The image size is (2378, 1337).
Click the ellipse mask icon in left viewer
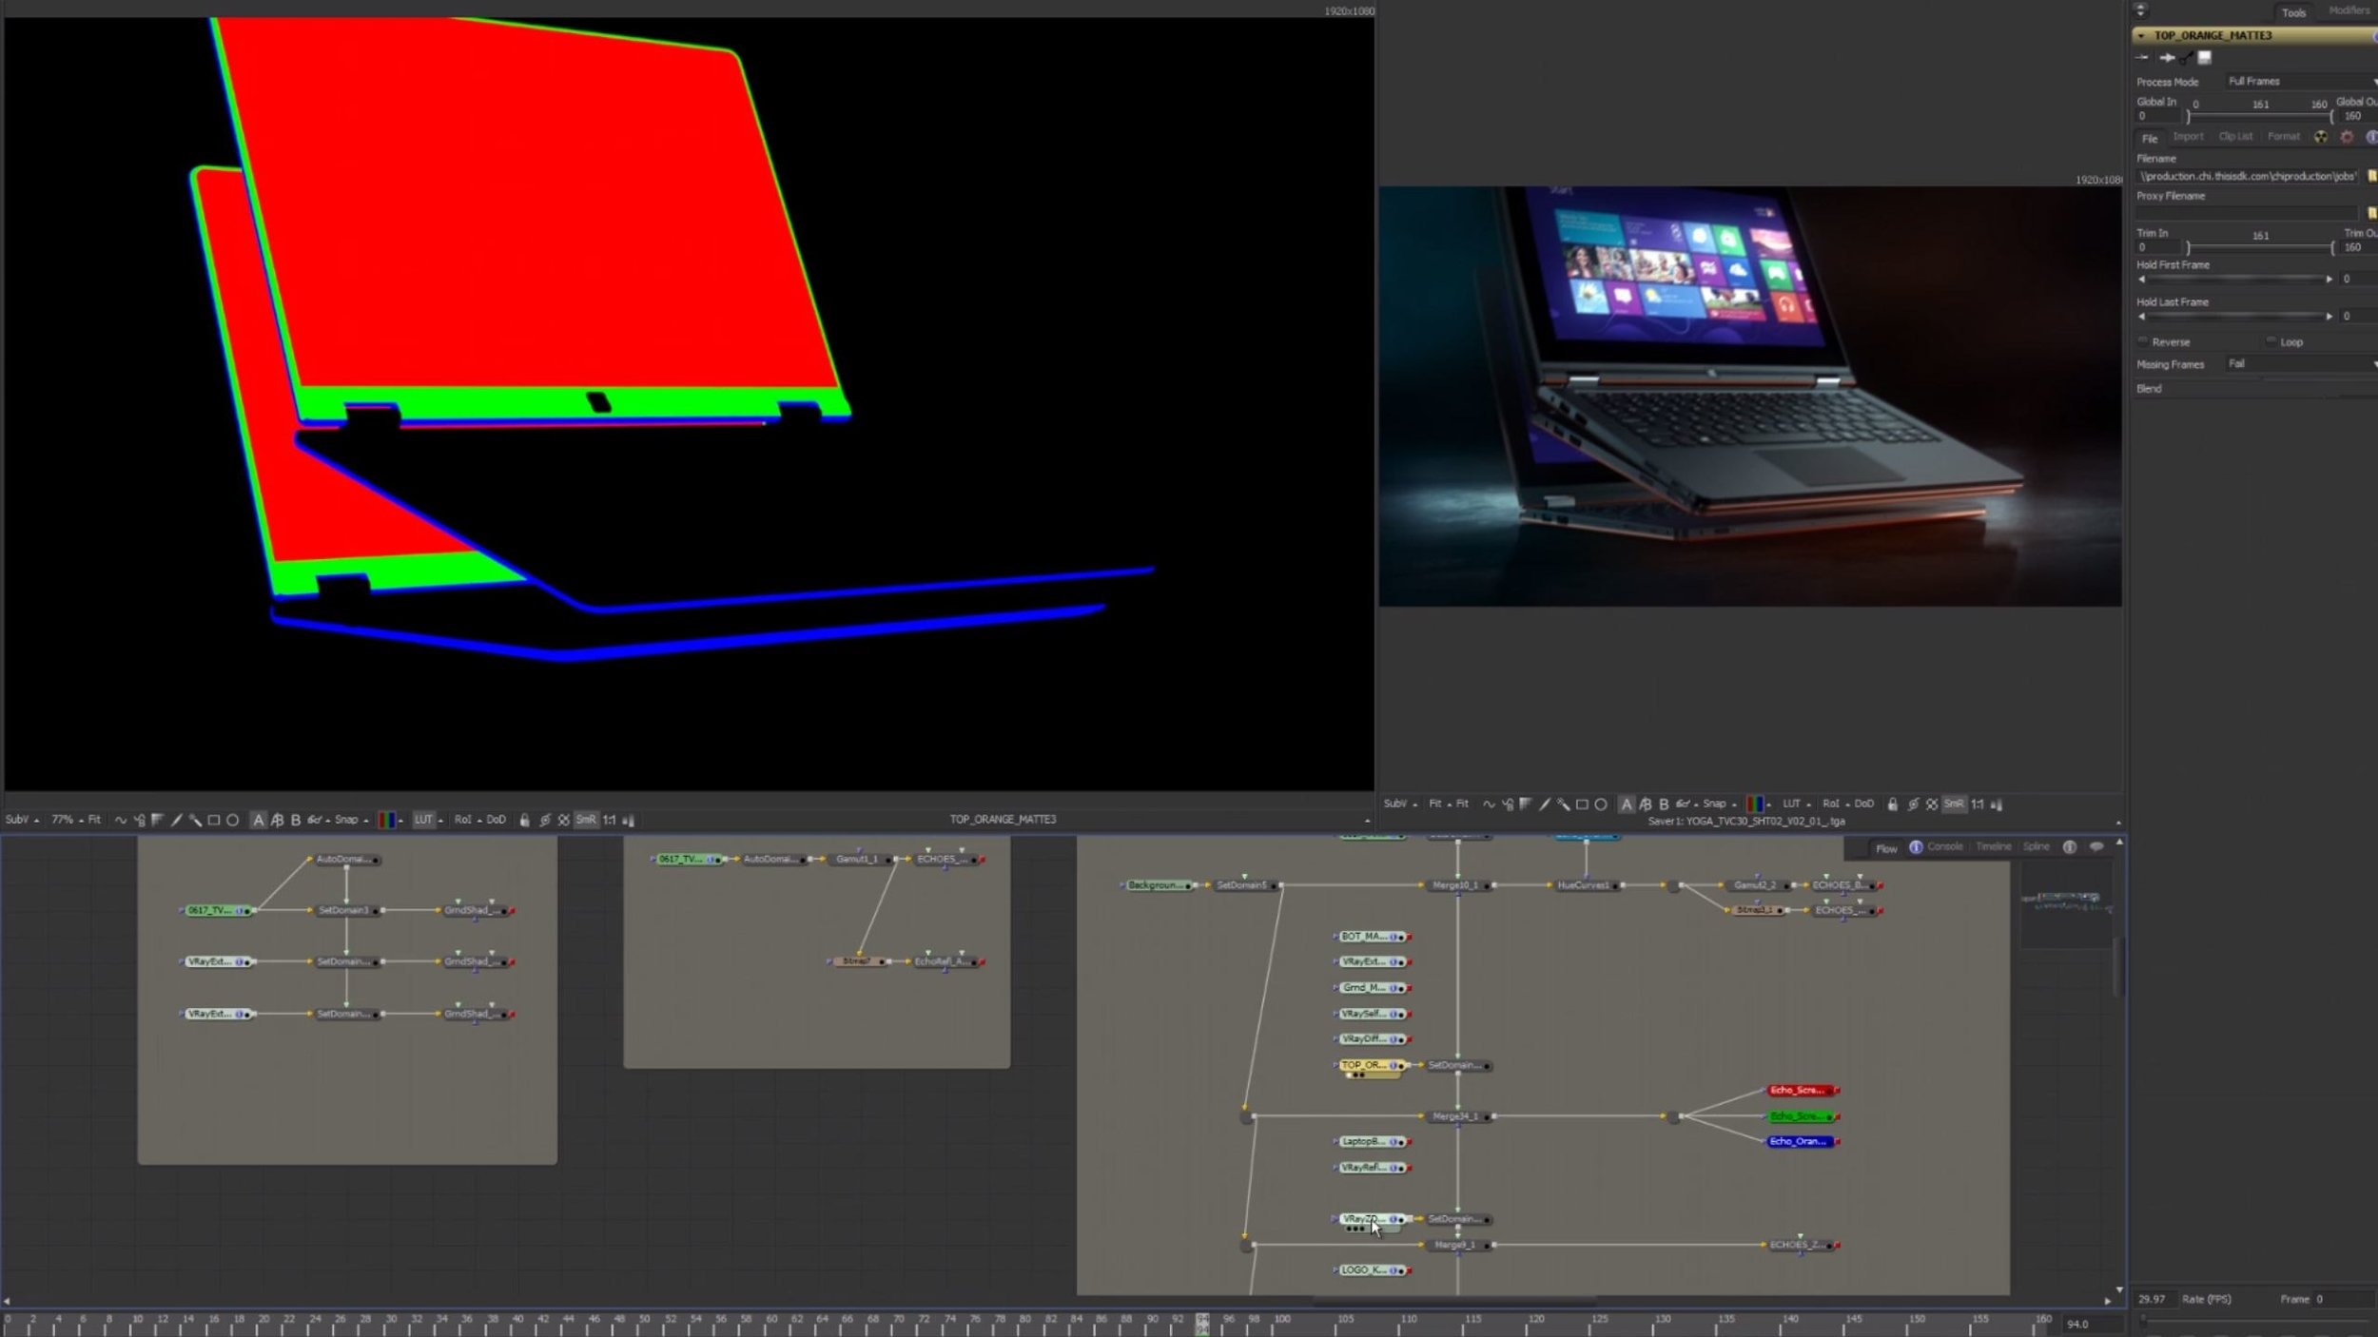tap(232, 820)
